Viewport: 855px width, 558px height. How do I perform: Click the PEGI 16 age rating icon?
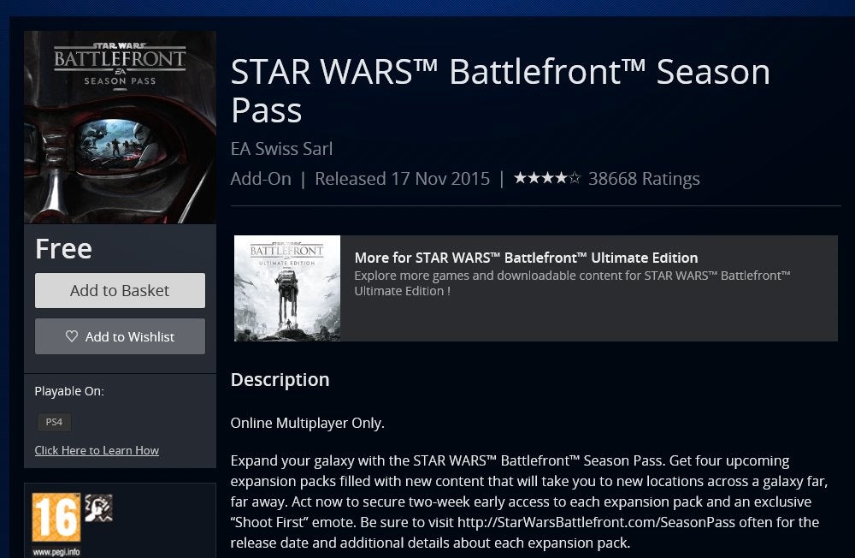tap(56, 517)
